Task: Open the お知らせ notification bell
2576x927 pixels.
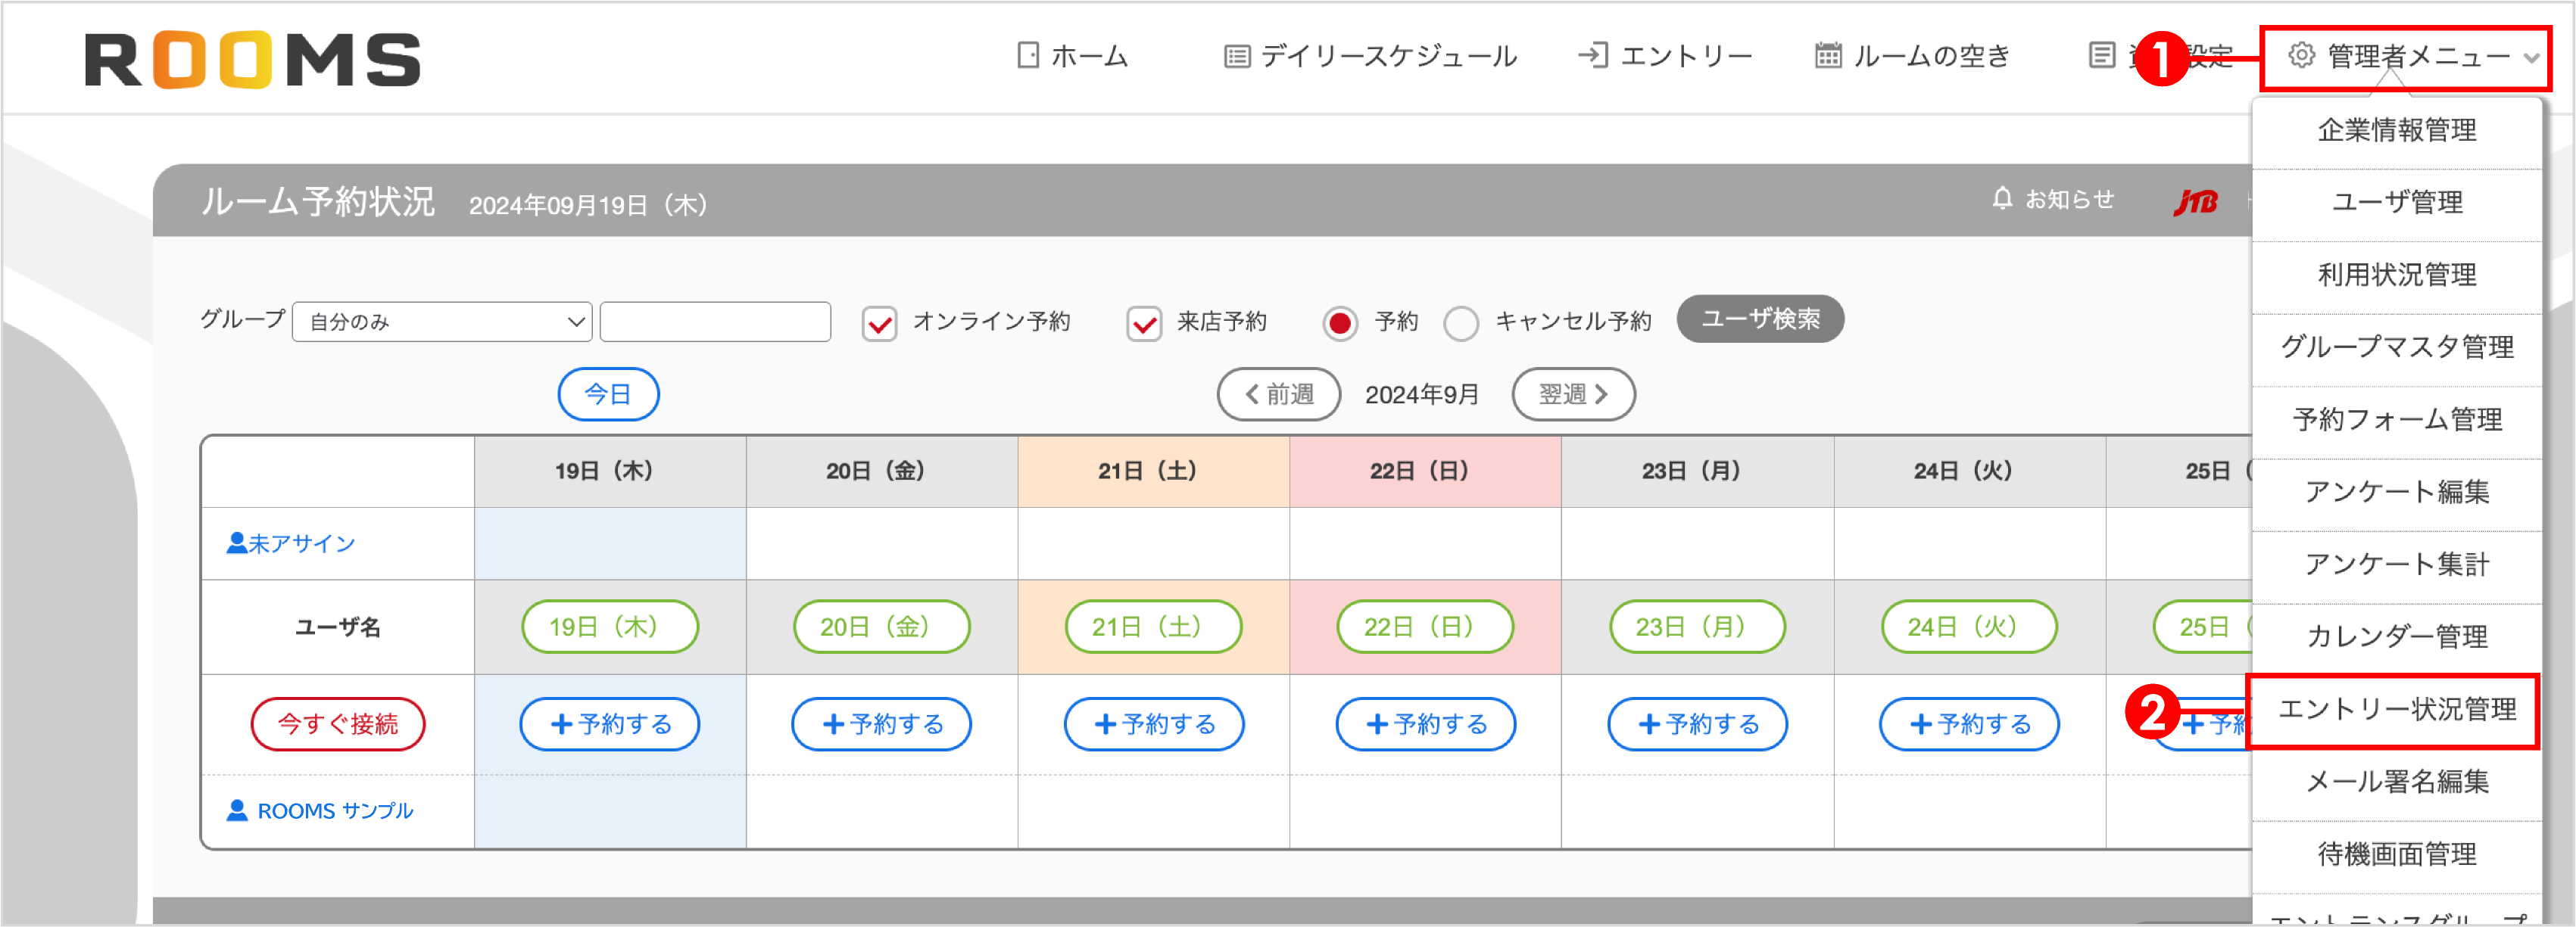Action: [x=2001, y=199]
